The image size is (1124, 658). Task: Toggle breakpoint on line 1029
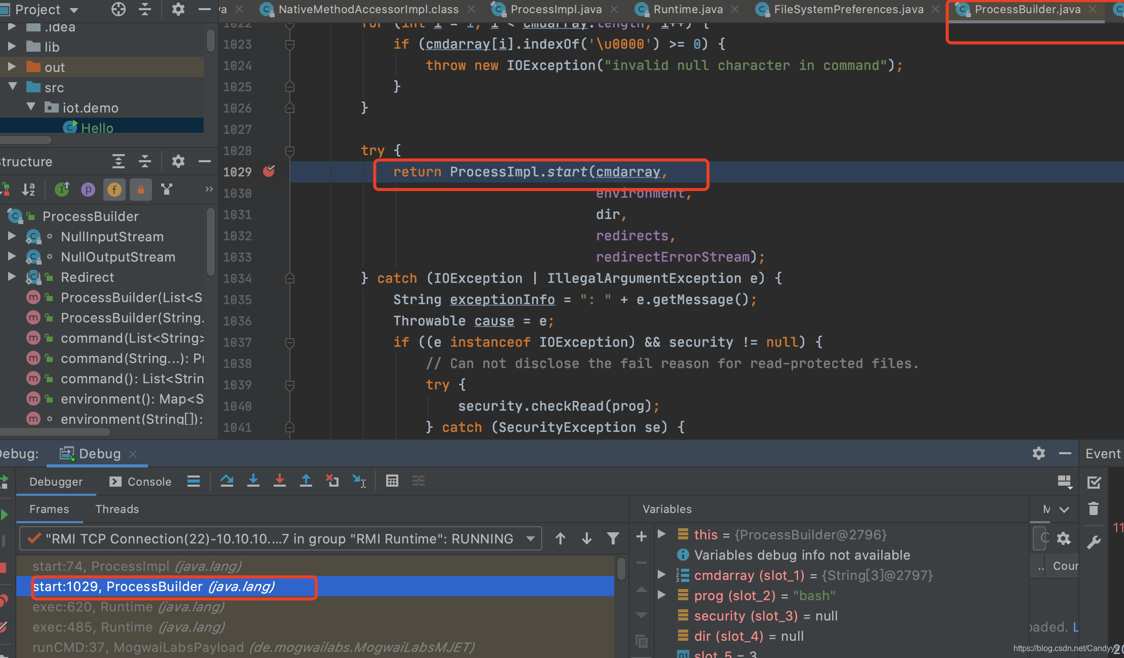[x=269, y=171]
